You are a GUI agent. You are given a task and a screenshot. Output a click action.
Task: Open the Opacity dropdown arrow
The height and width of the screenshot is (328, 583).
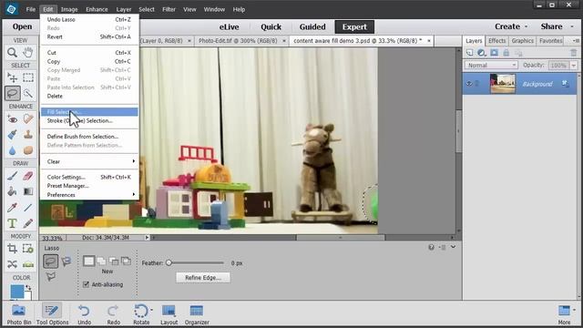[x=574, y=66]
